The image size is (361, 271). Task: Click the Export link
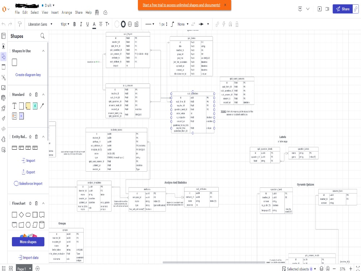28,172
